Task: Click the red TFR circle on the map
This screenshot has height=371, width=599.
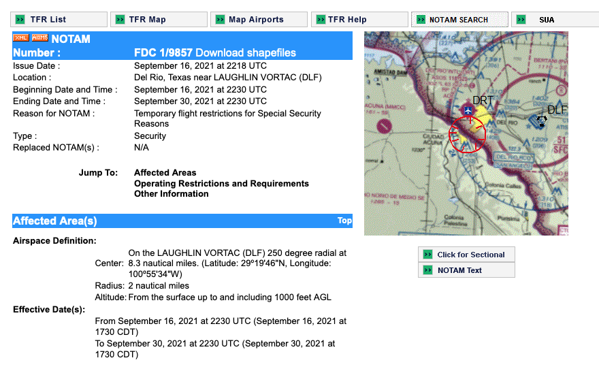Action: [468, 133]
